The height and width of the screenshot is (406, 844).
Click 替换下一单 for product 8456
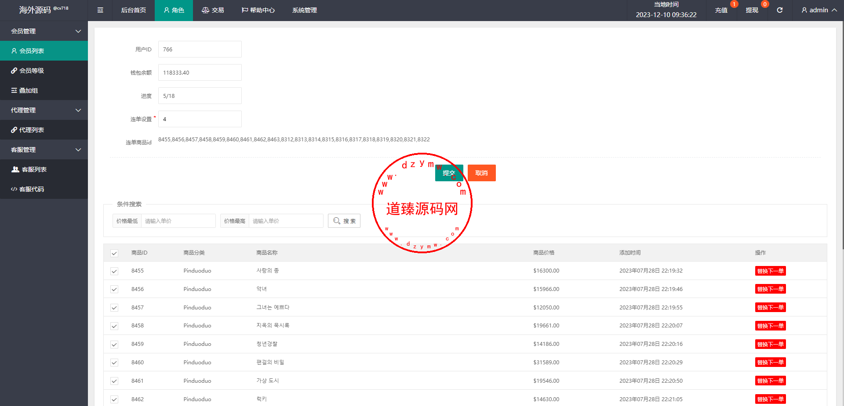771,289
